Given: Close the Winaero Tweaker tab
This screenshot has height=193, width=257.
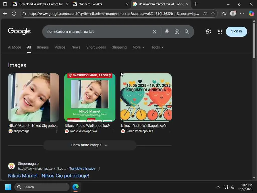Looking at the screenshot, I should [x=127, y=4].
